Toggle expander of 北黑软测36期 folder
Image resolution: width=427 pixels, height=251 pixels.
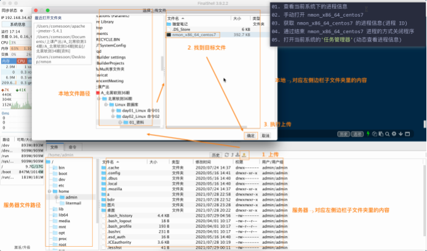pos(99,98)
